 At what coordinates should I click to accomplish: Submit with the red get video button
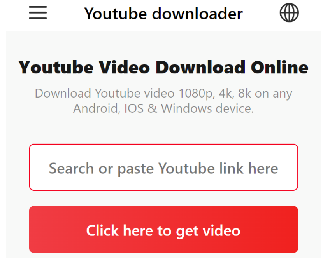tap(163, 229)
